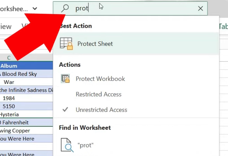This screenshot has height=156, width=228.
Task: Select the "Blood Red Sky" cell
Action: coord(26,74)
